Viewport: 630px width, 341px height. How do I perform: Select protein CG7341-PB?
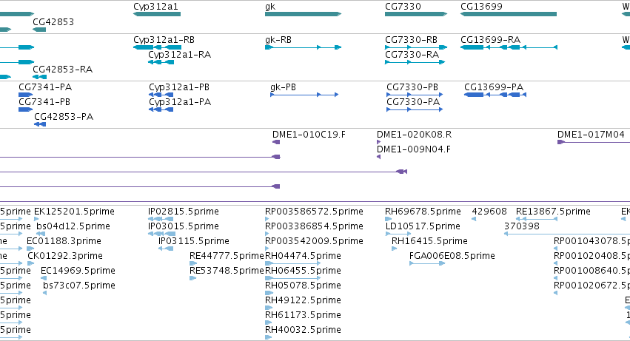tap(44, 102)
